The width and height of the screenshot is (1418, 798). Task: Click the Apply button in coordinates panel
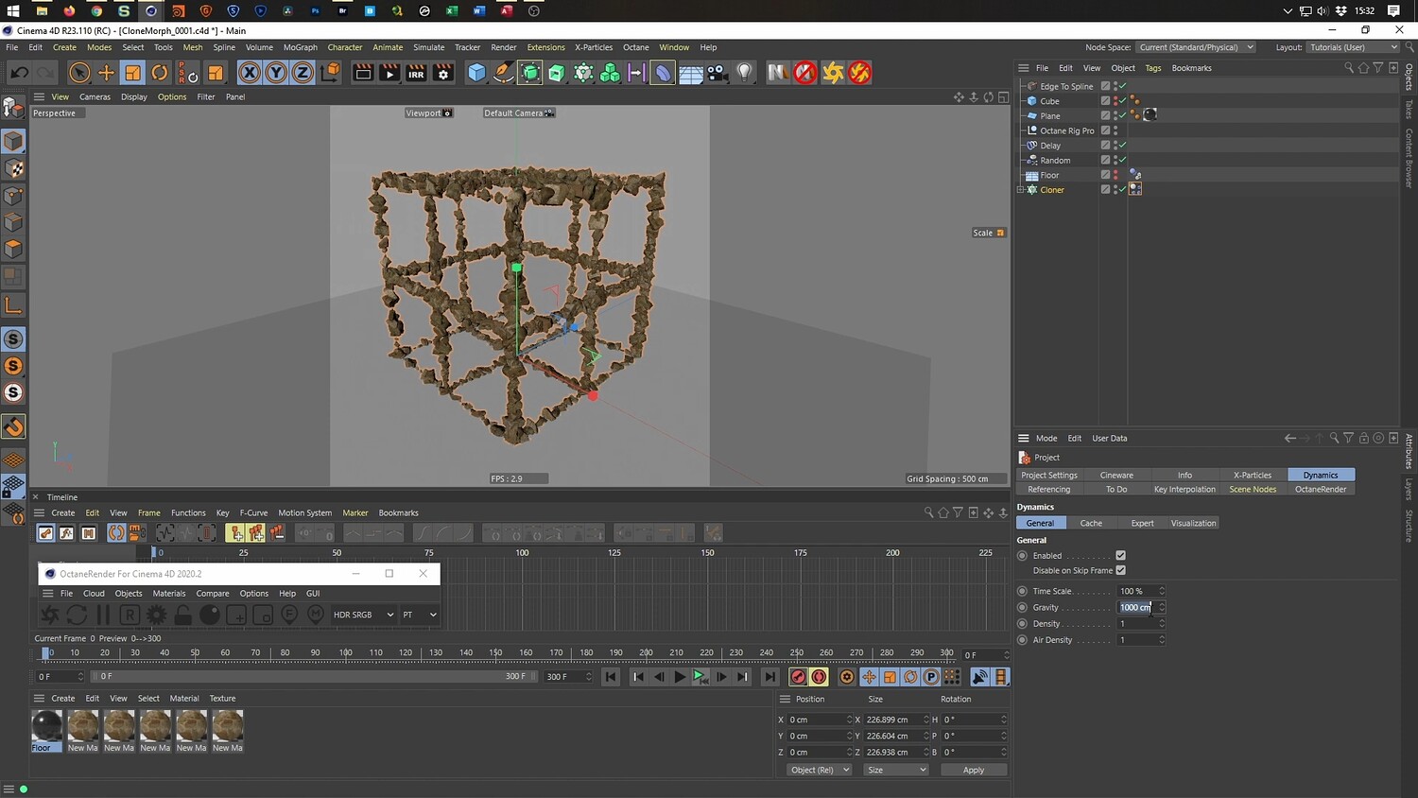(973, 770)
